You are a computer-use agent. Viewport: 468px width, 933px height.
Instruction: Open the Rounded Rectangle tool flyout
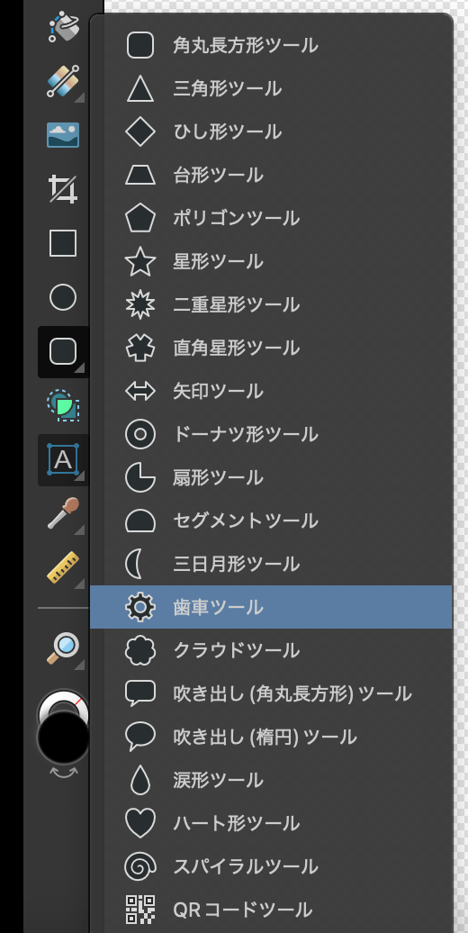click(63, 351)
